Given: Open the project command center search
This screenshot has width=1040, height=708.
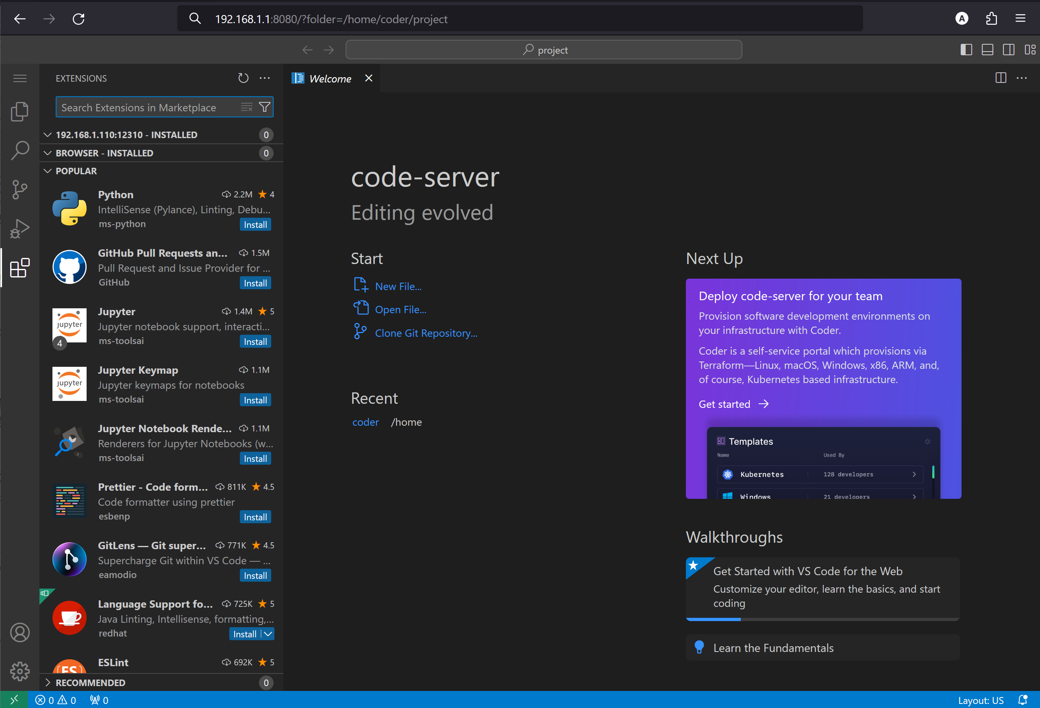Looking at the screenshot, I should (x=544, y=50).
